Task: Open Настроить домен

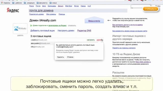Action: pos(66,31)
